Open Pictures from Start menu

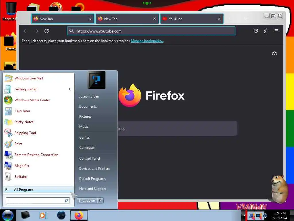[x=85, y=117]
